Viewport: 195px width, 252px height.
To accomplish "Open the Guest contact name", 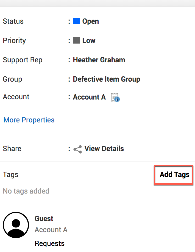I will click(x=44, y=219).
